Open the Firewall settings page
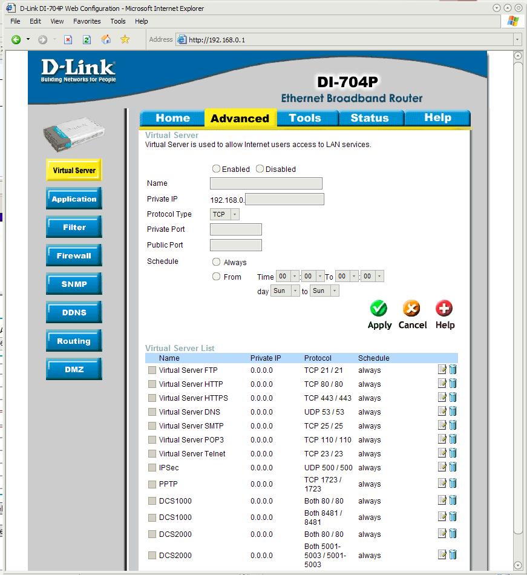The width and height of the screenshot is (527, 575). point(73,255)
